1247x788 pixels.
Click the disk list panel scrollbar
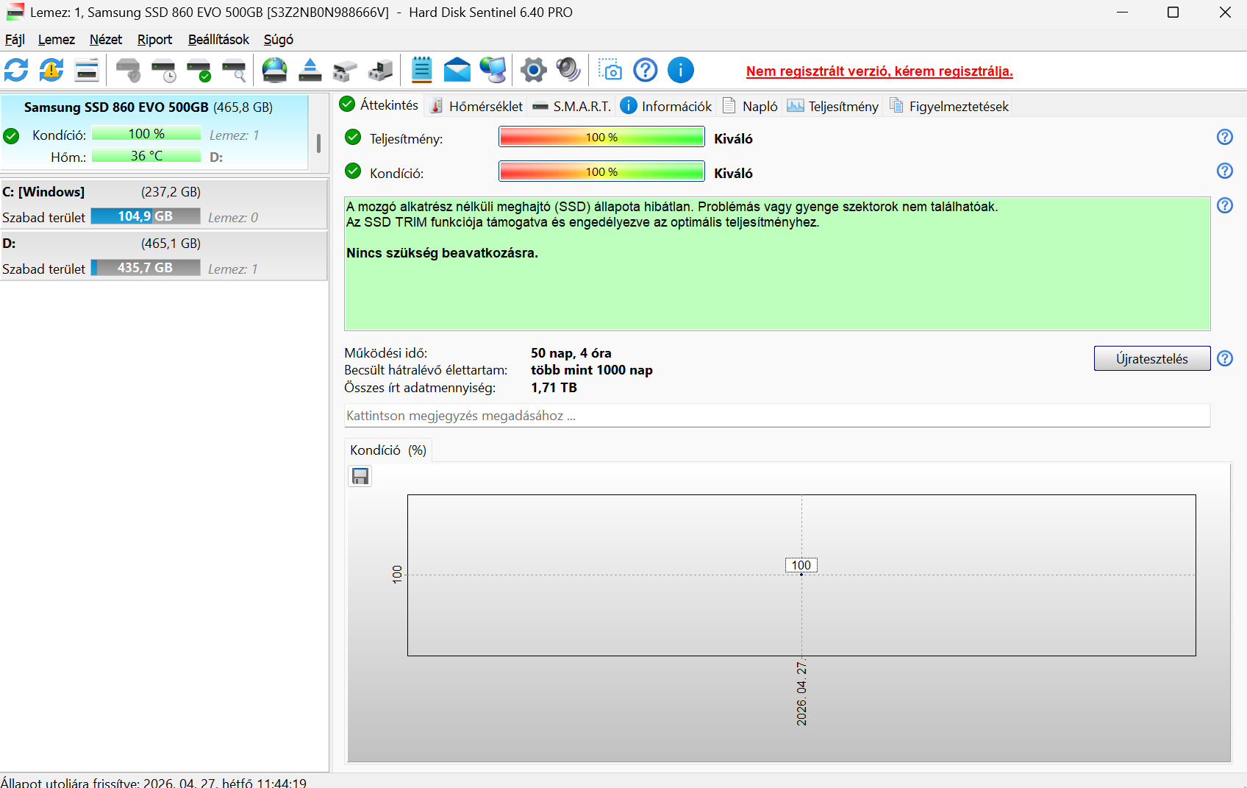318,143
